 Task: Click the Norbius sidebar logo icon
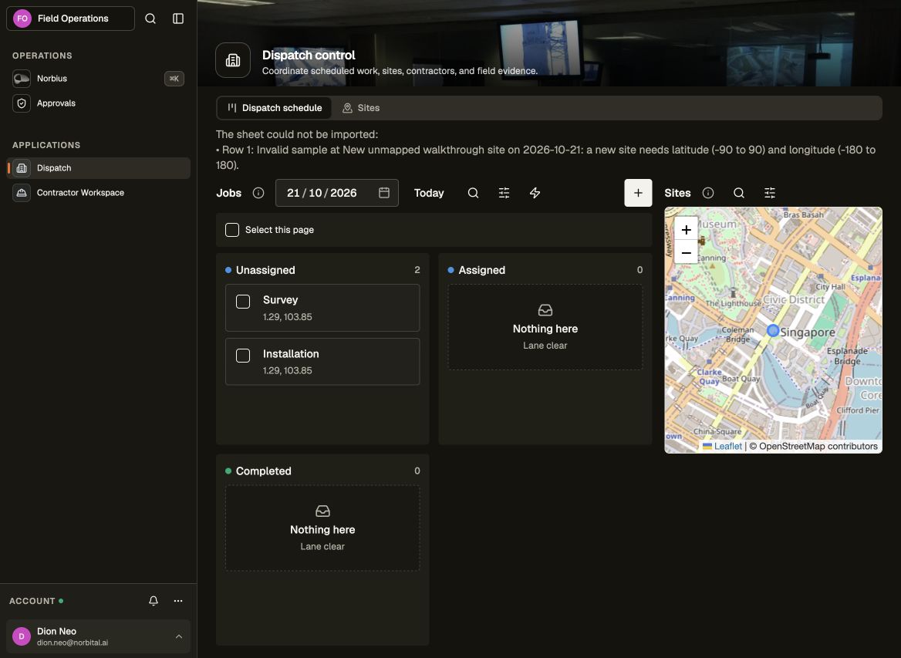click(x=22, y=79)
